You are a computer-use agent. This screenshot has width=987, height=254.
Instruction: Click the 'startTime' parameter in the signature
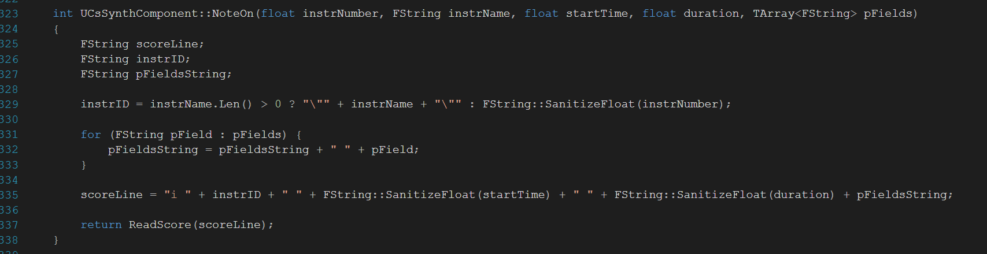597,13
